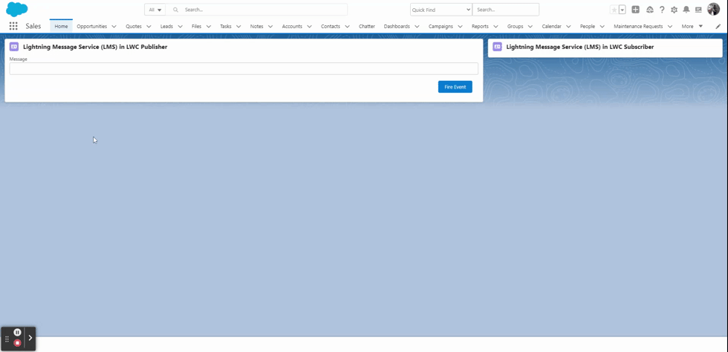Click the LMS Subscriber card icon

point(497,47)
